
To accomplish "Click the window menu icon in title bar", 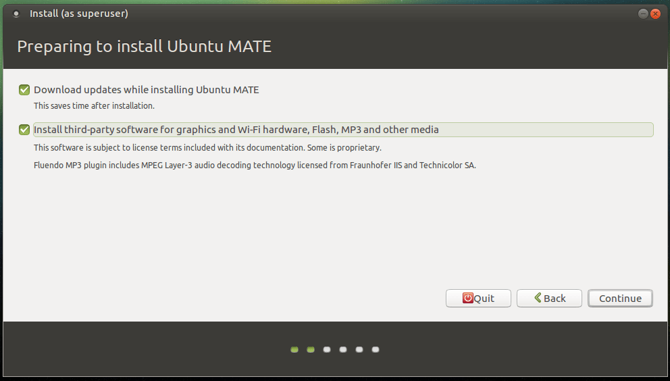I will pos(16,14).
